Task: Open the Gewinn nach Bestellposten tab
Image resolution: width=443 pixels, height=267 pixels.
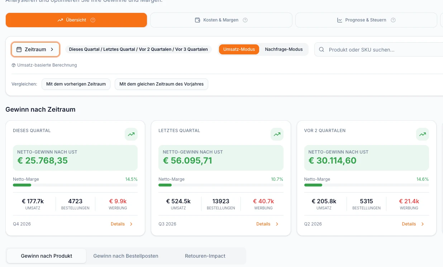Action: tap(126, 256)
